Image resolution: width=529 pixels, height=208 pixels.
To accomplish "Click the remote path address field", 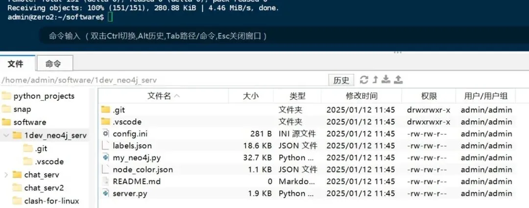I will [x=162, y=80].
